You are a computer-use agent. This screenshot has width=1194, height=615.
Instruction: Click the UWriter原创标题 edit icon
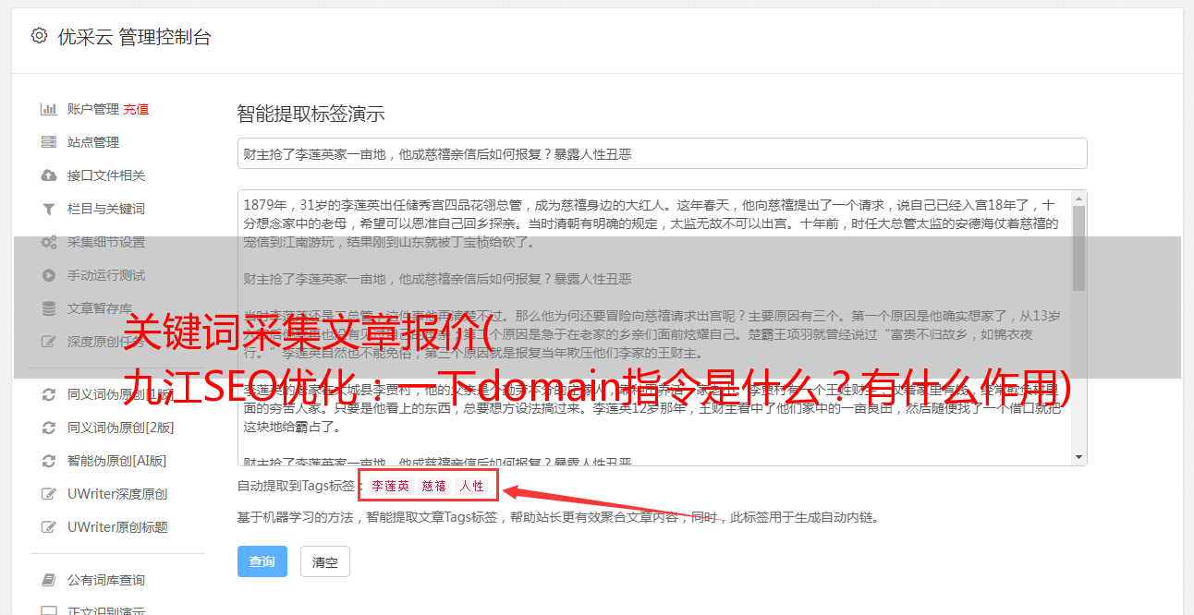pos(49,527)
